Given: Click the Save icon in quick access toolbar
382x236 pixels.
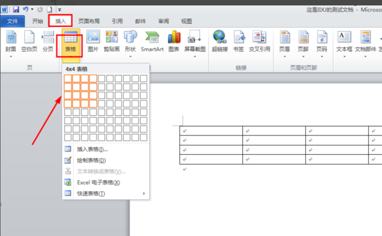Looking at the screenshot, I should (x=16, y=10).
